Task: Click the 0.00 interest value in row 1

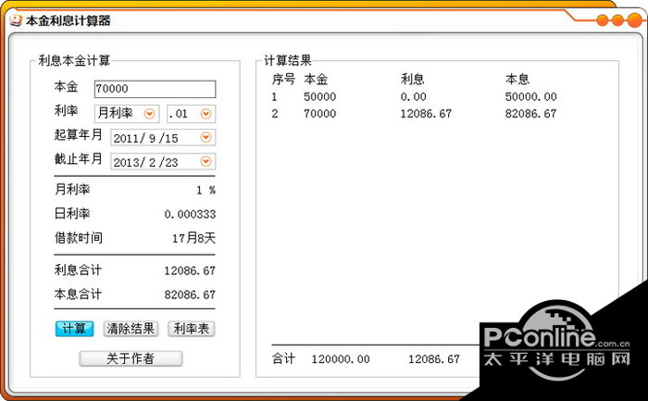Action: 413,96
